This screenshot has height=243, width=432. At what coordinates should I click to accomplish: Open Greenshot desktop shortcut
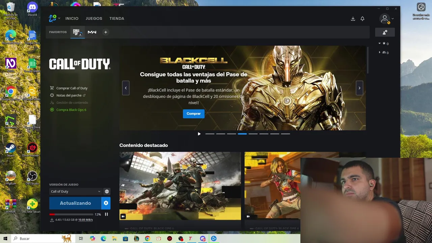[11, 122]
